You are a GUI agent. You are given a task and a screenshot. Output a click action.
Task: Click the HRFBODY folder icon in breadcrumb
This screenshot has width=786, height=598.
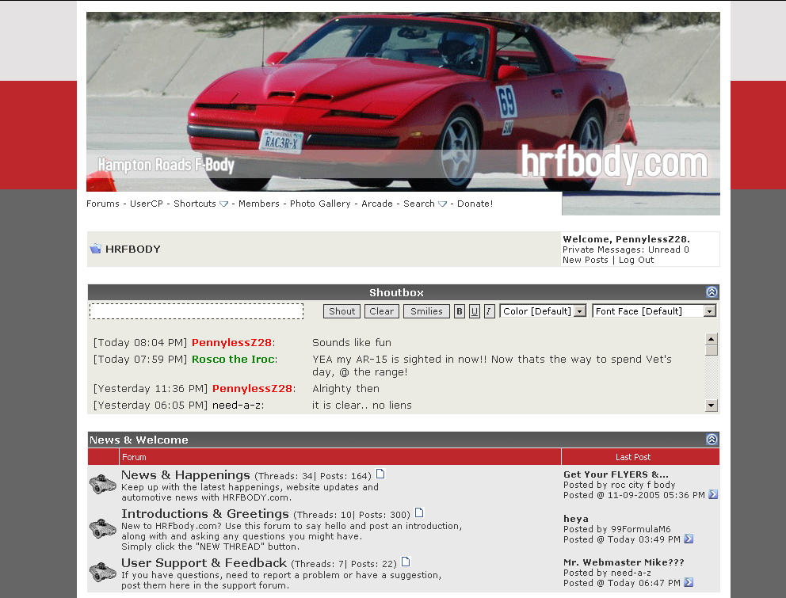pos(96,249)
